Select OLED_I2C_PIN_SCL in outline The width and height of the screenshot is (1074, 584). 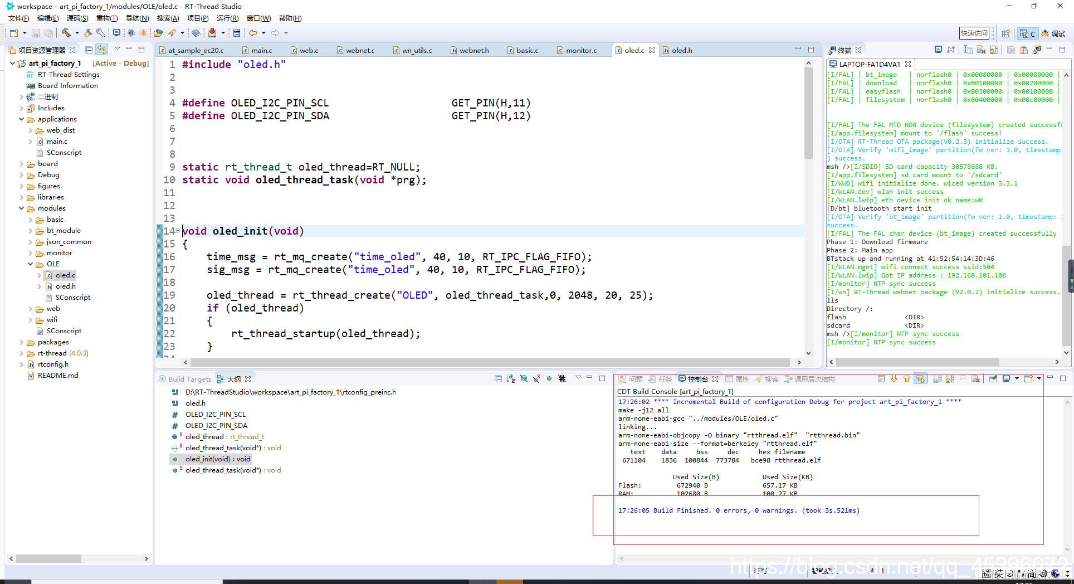click(216, 415)
